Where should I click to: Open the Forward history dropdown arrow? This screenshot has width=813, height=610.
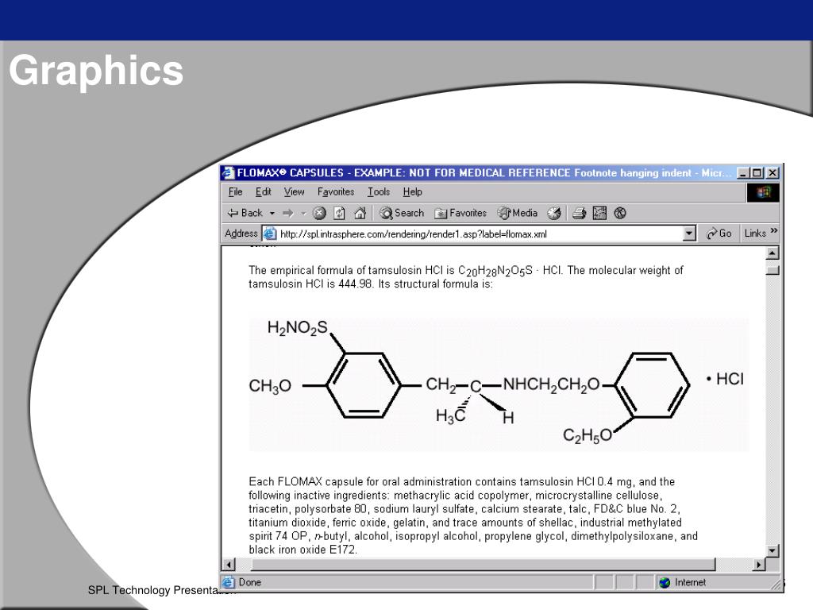tap(303, 213)
